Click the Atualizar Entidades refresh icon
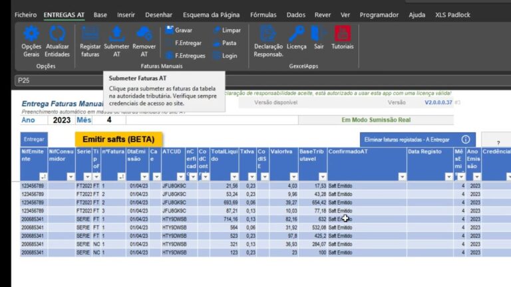 pos(58,35)
